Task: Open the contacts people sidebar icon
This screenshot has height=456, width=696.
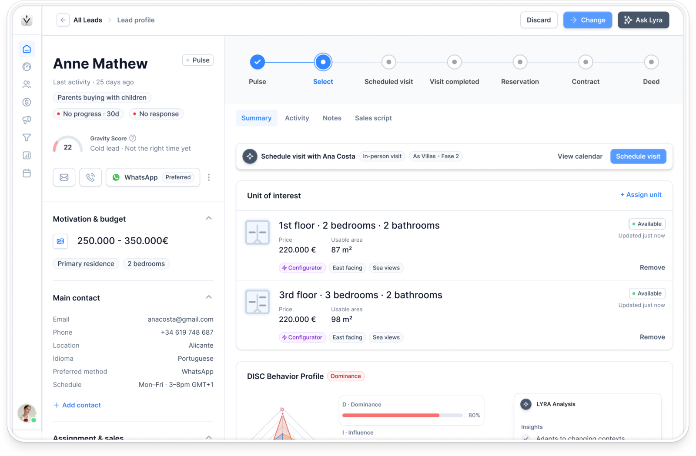Action: coord(27,84)
